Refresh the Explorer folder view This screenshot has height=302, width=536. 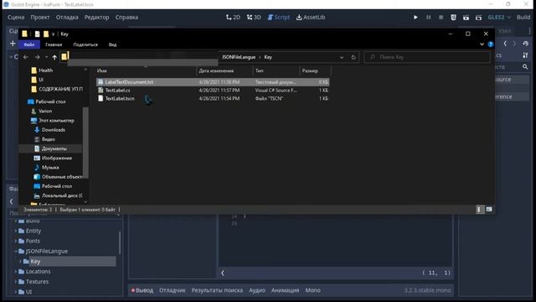click(x=353, y=57)
